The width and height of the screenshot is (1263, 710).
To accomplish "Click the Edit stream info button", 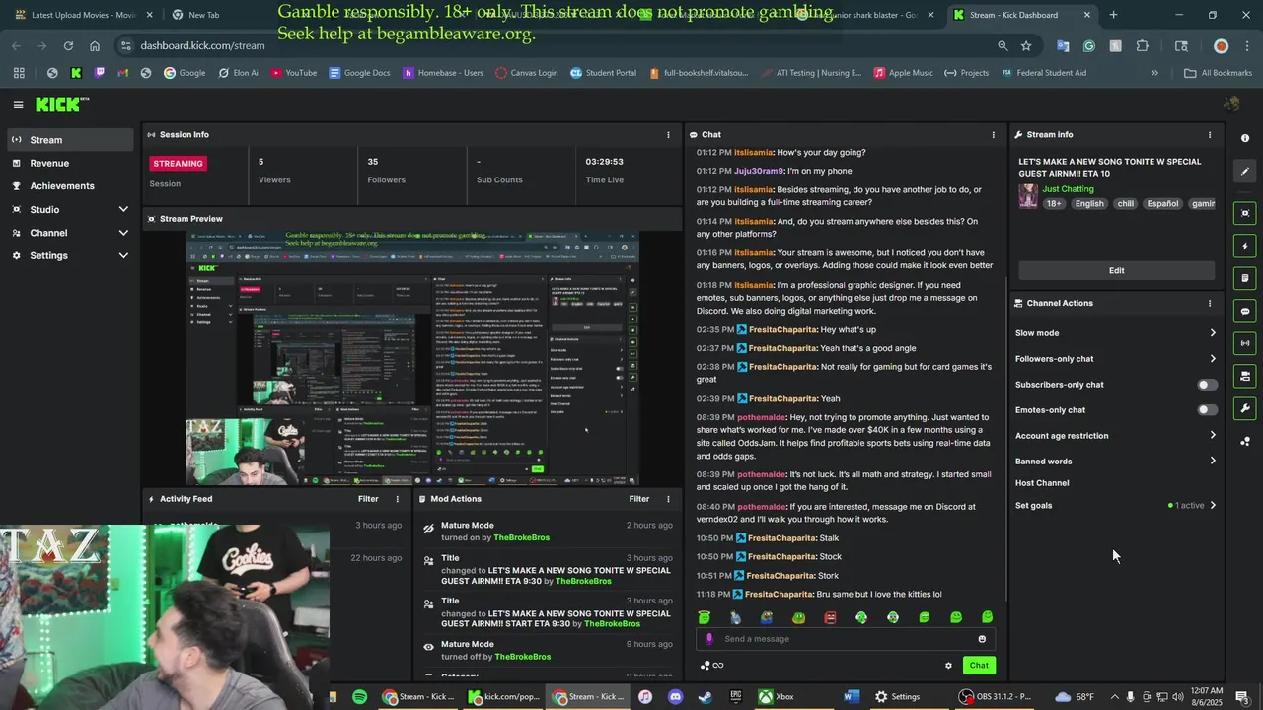I will pos(1116,270).
